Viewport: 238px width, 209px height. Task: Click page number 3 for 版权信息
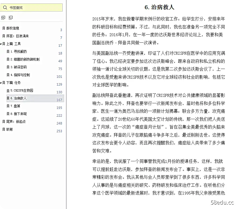[61, 30]
